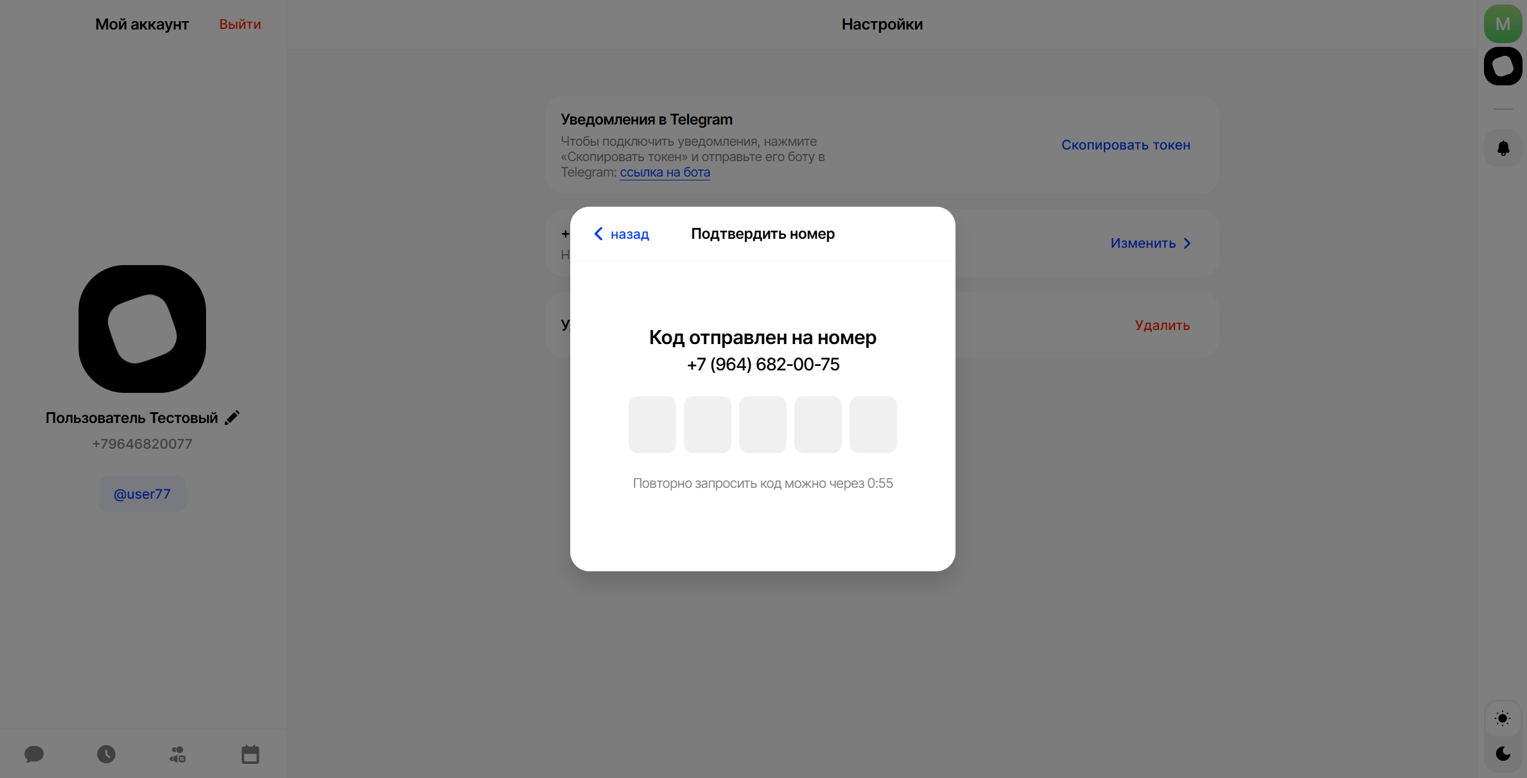Open the recent history clock icon

[x=106, y=754]
